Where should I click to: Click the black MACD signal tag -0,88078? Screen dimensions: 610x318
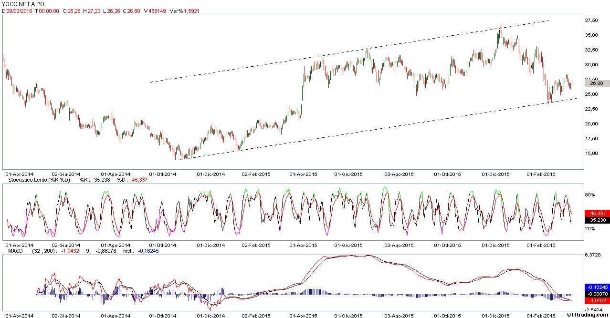click(597, 294)
